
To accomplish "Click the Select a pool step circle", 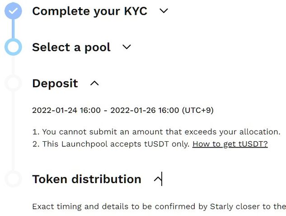I will click(x=13, y=47).
